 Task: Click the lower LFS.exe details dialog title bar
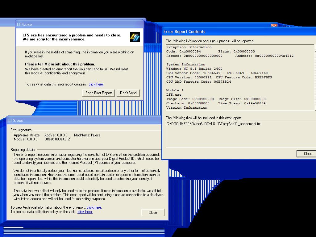pos(84,121)
